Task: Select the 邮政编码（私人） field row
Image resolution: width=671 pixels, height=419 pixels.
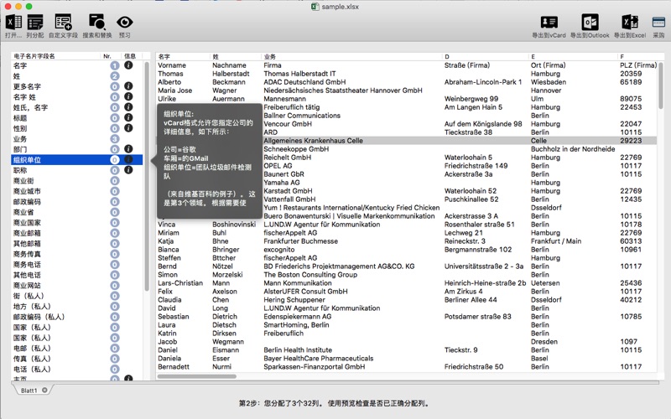Action: pyautogui.click(x=77, y=317)
